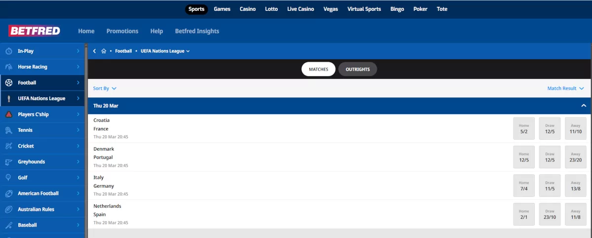Screen dimensions: 592x238
Task: Expand the Tennis sidebar chevron
Action: click(x=78, y=130)
